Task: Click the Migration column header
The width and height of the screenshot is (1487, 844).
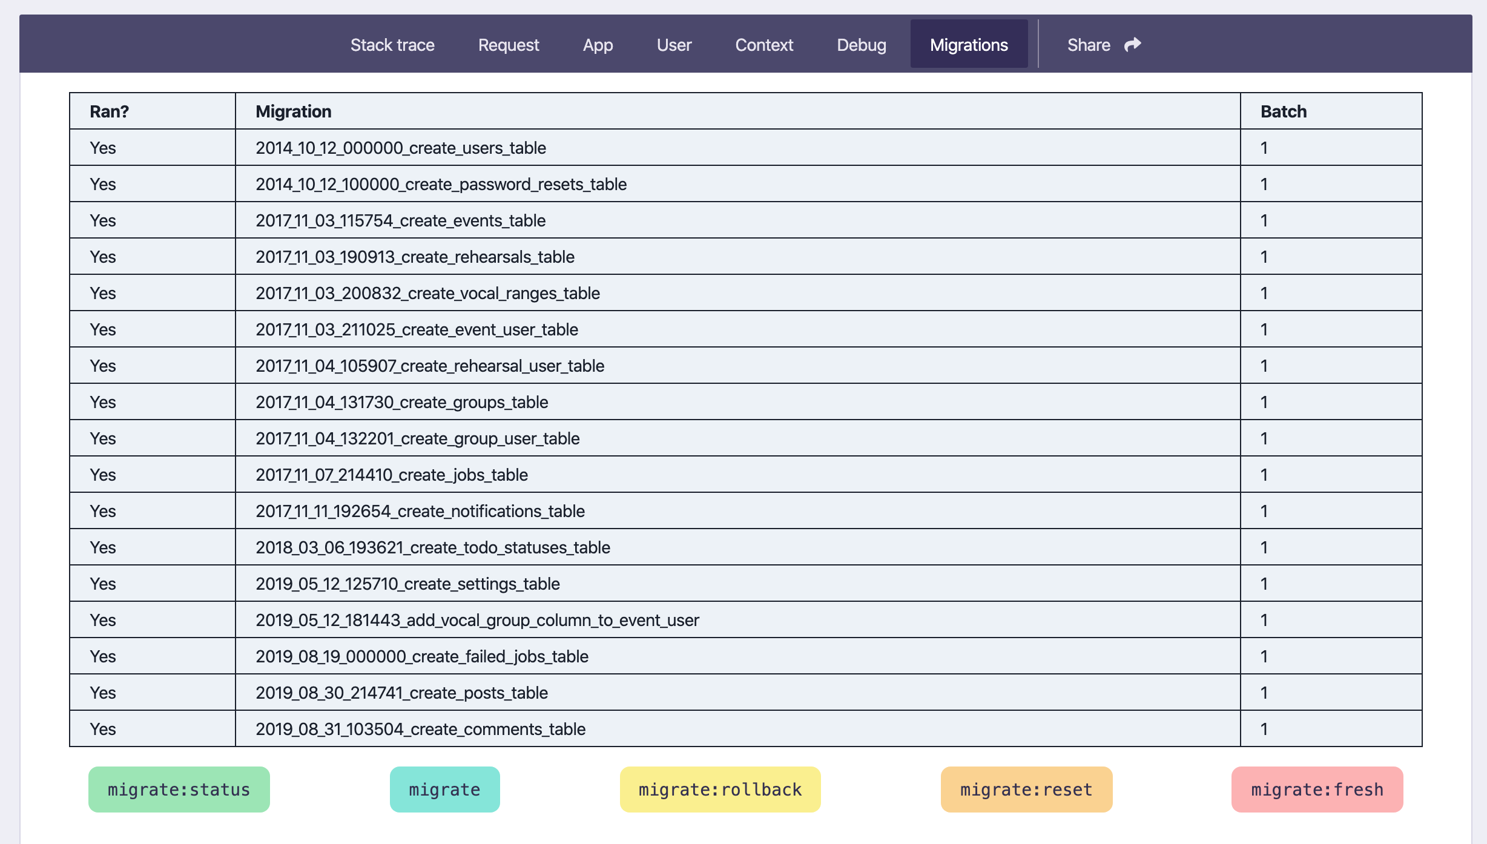Action: (293, 111)
